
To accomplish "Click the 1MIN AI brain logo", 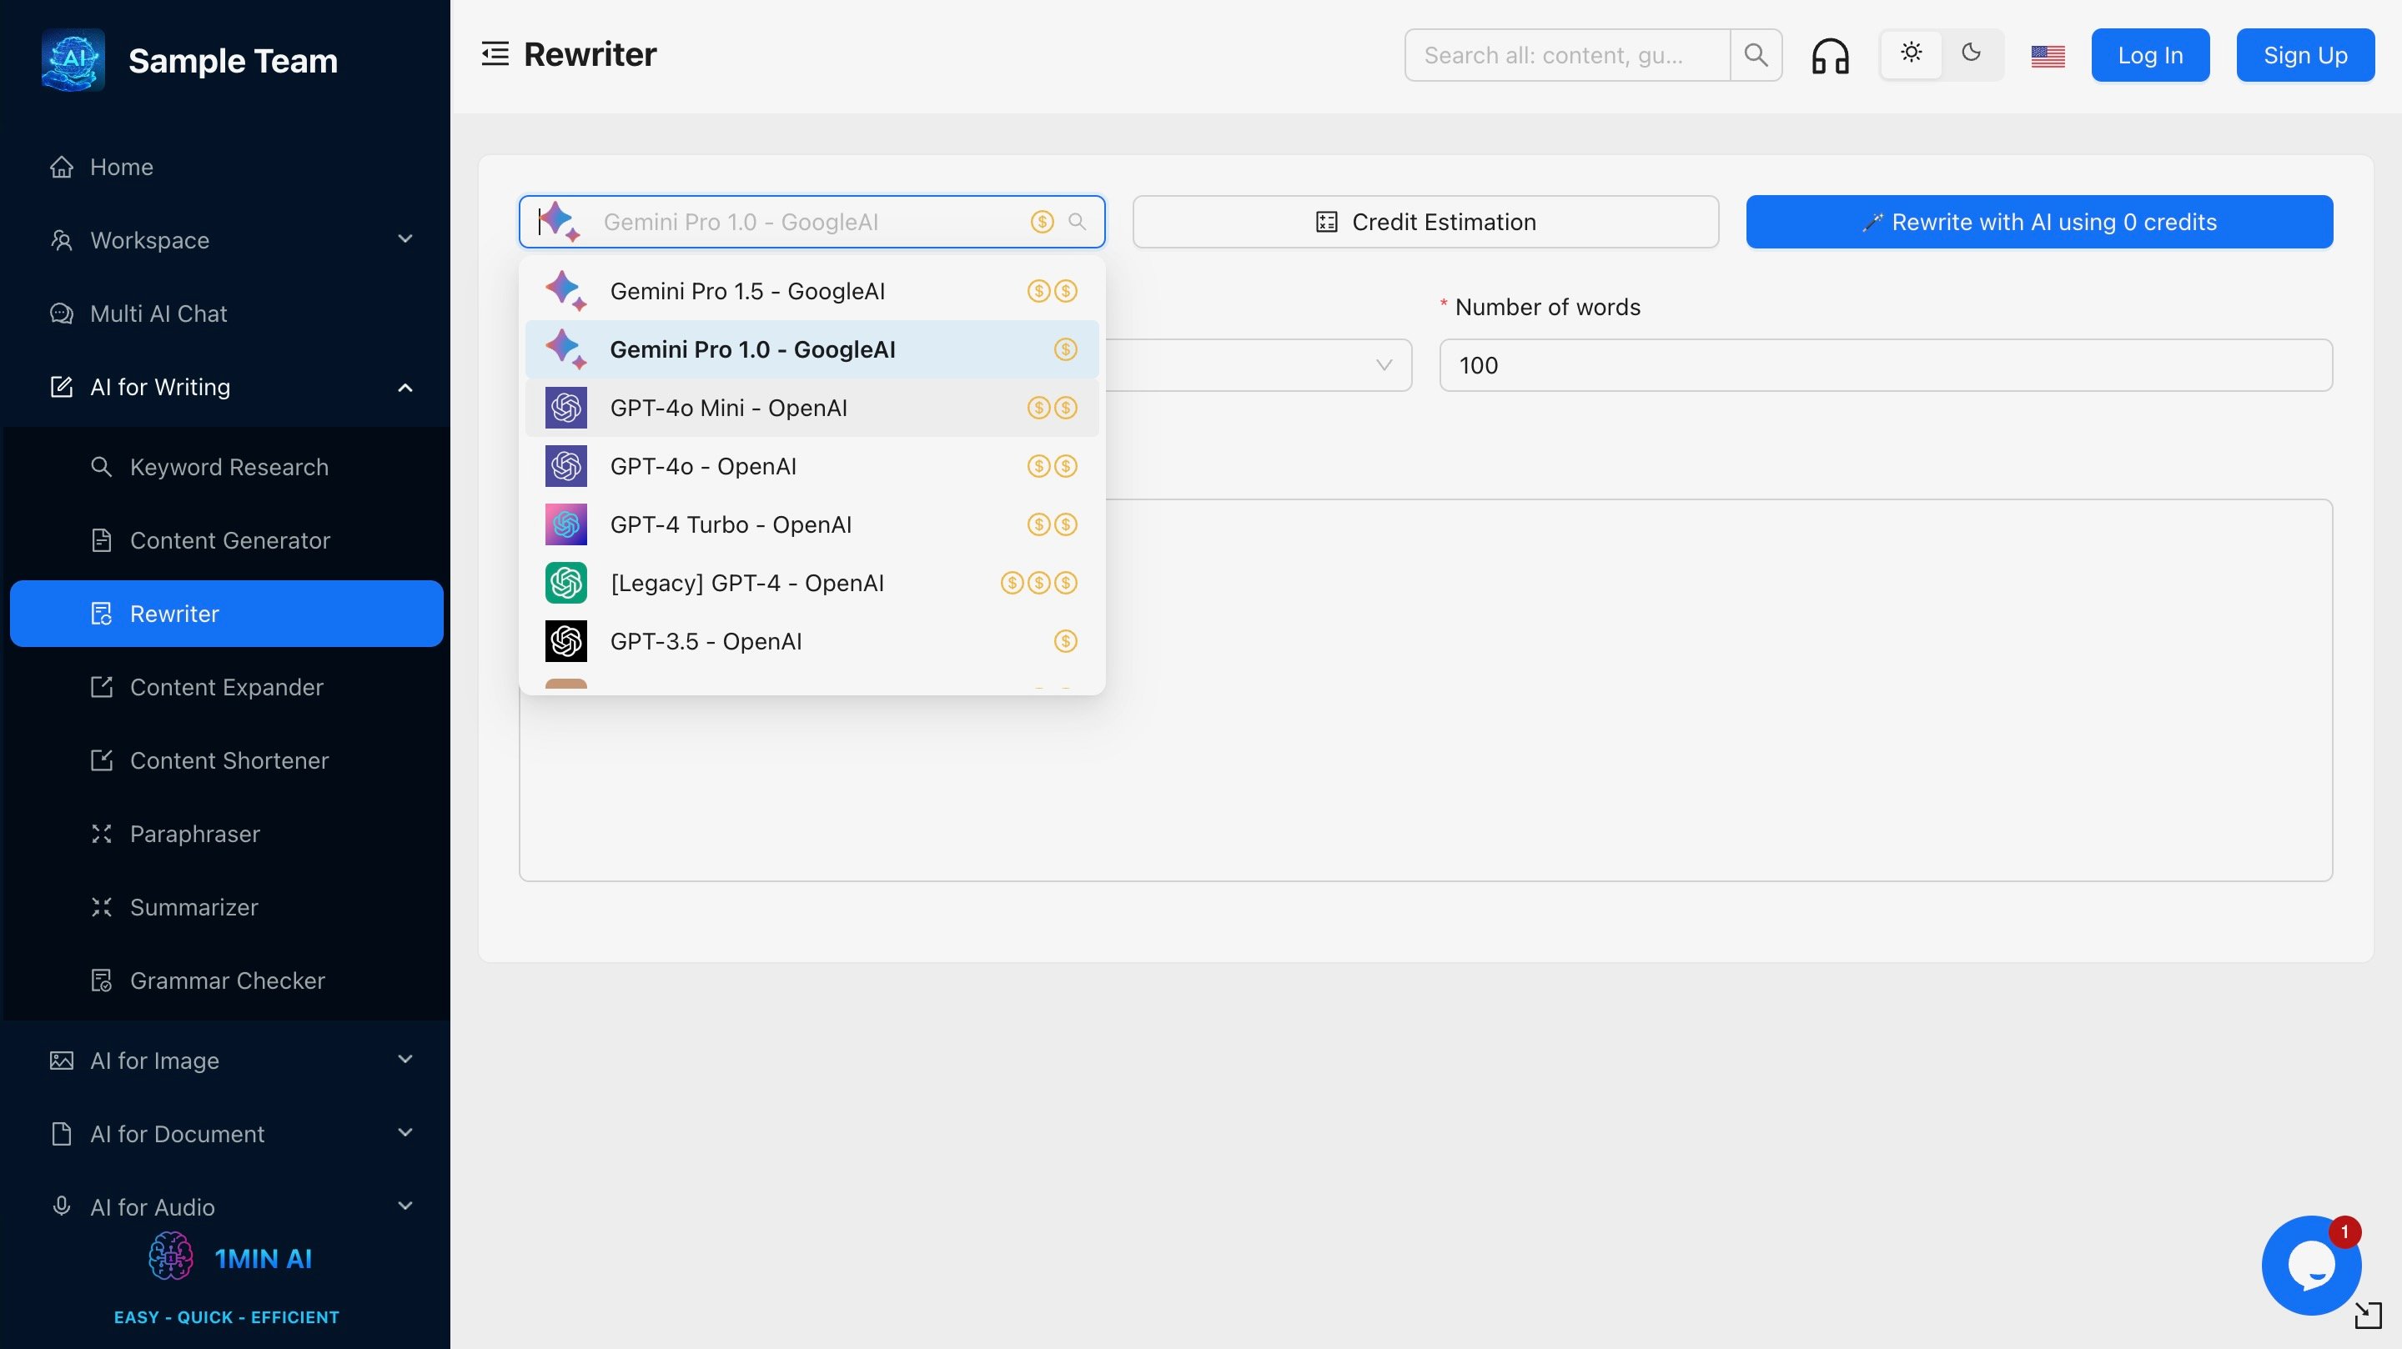I will (x=172, y=1257).
